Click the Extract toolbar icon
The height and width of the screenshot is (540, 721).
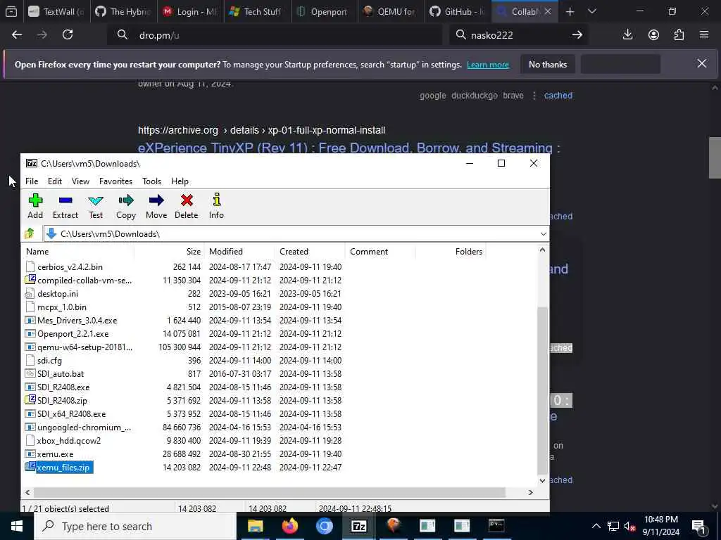(65, 206)
